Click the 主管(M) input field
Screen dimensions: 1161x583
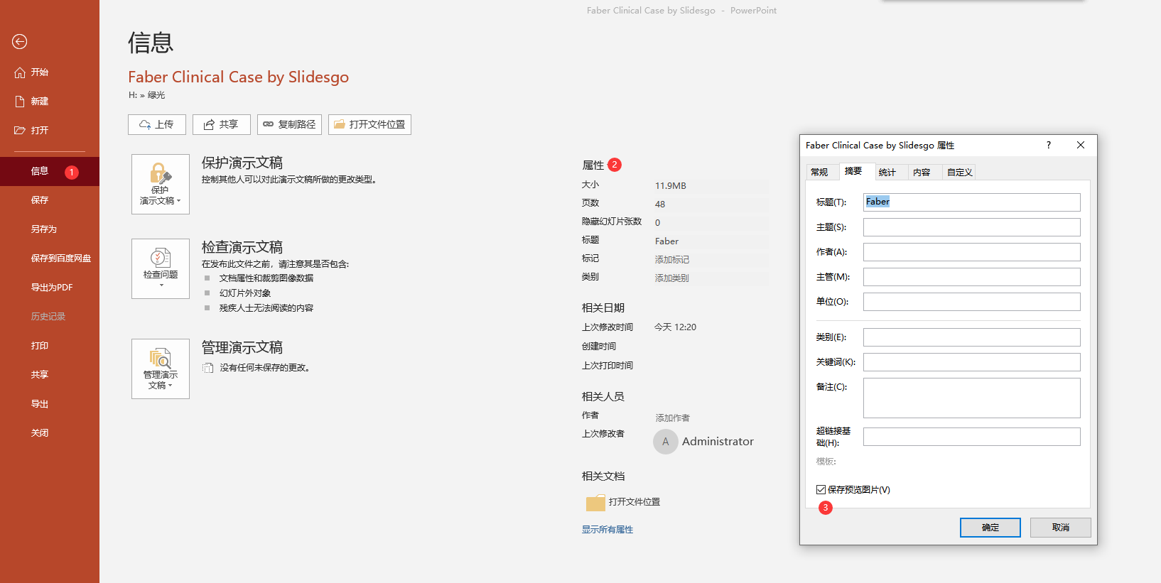971,277
